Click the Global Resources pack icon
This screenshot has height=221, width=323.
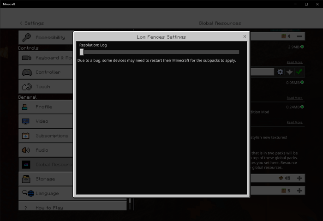point(26,165)
